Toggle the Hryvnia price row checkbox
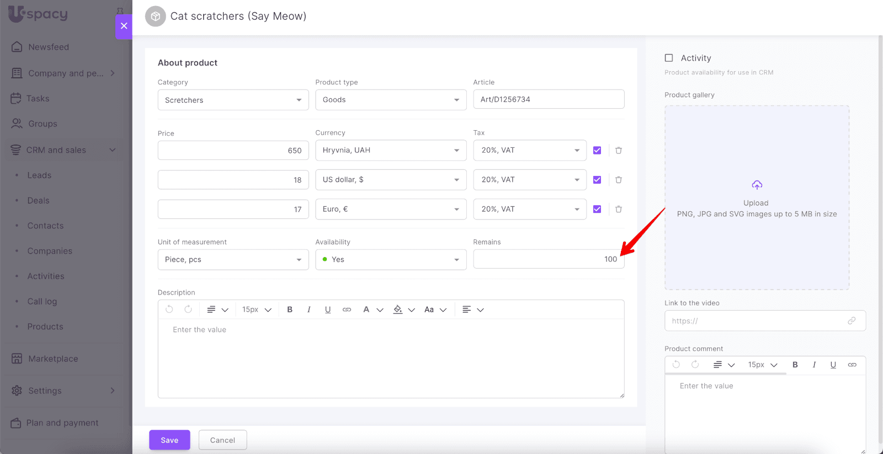 597,150
